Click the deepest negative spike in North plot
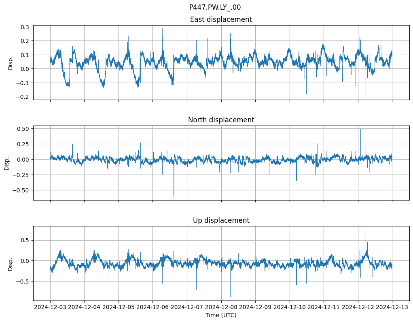Screen dimensions: 413x322 (174, 196)
